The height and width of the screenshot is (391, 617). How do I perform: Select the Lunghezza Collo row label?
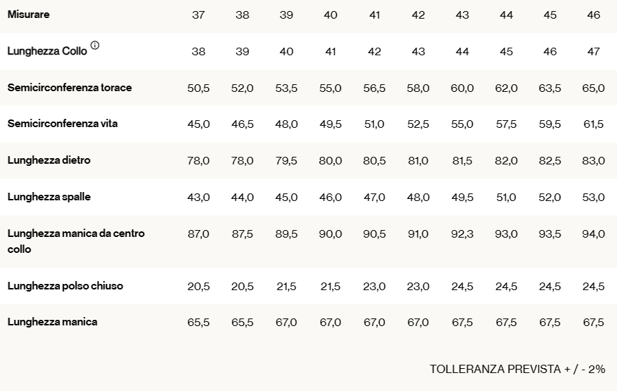[47, 51]
